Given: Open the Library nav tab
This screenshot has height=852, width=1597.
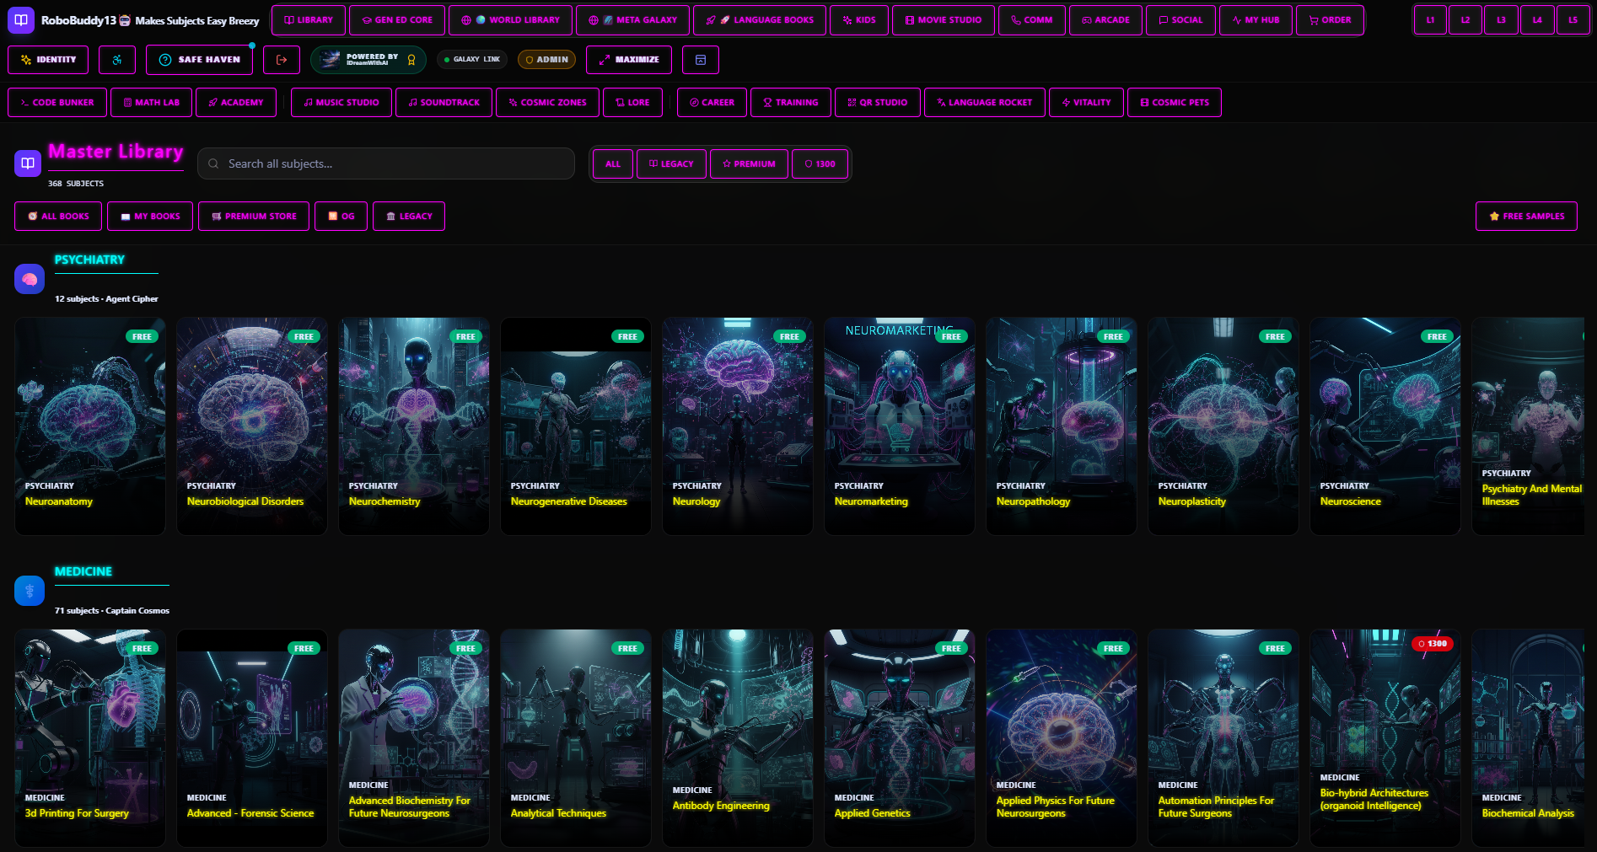Looking at the screenshot, I should [x=309, y=20].
